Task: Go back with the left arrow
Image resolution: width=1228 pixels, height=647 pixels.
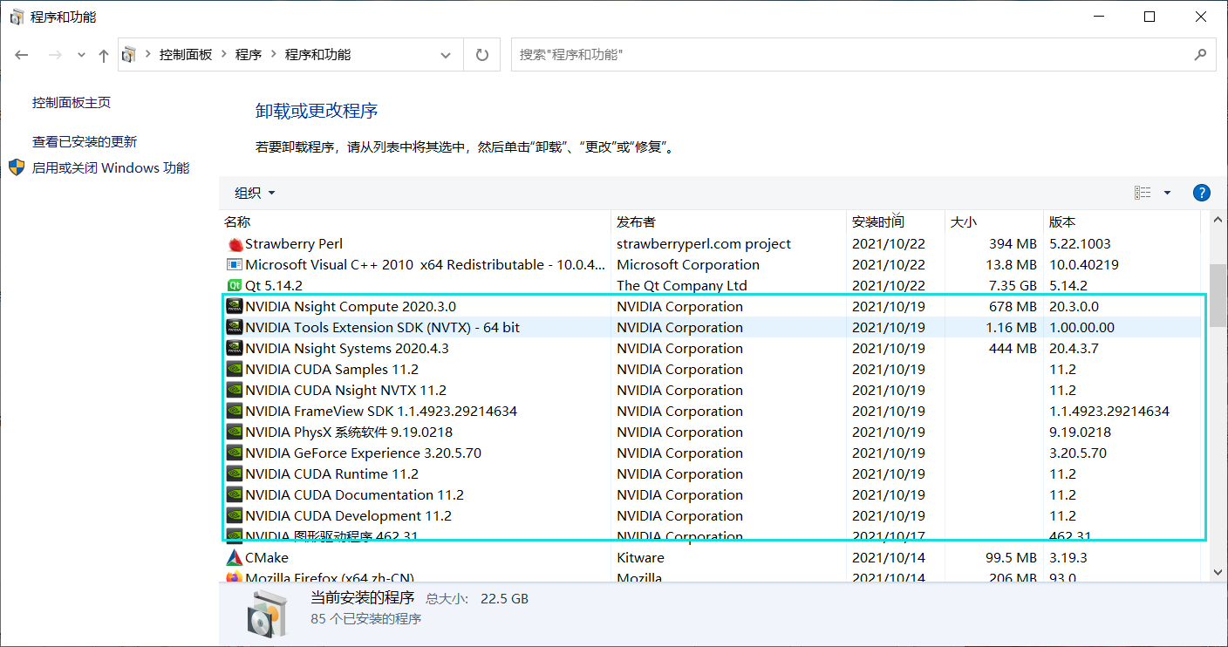Action: click(23, 55)
